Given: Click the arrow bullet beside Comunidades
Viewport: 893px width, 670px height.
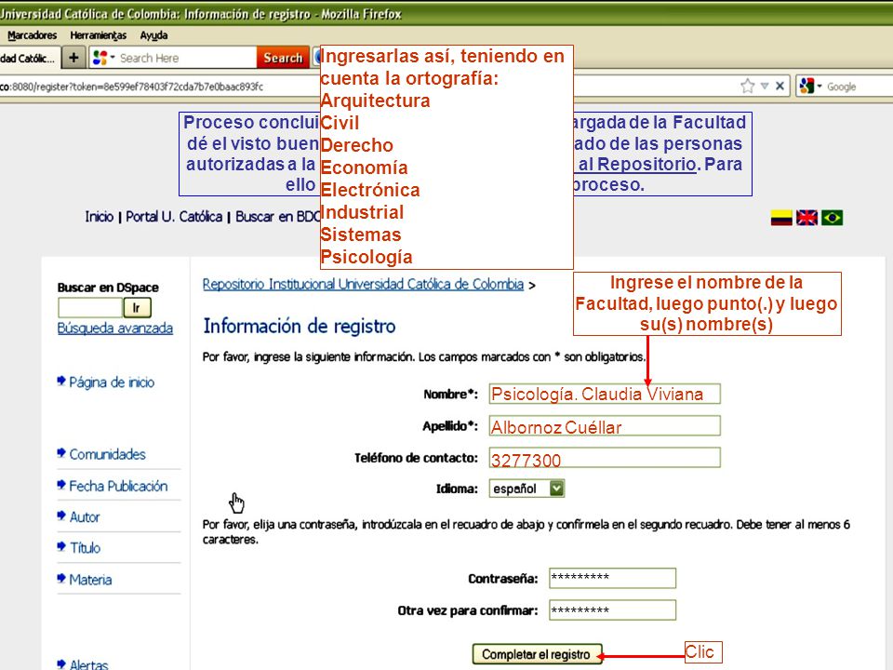Looking at the screenshot, I should click(x=61, y=453).
